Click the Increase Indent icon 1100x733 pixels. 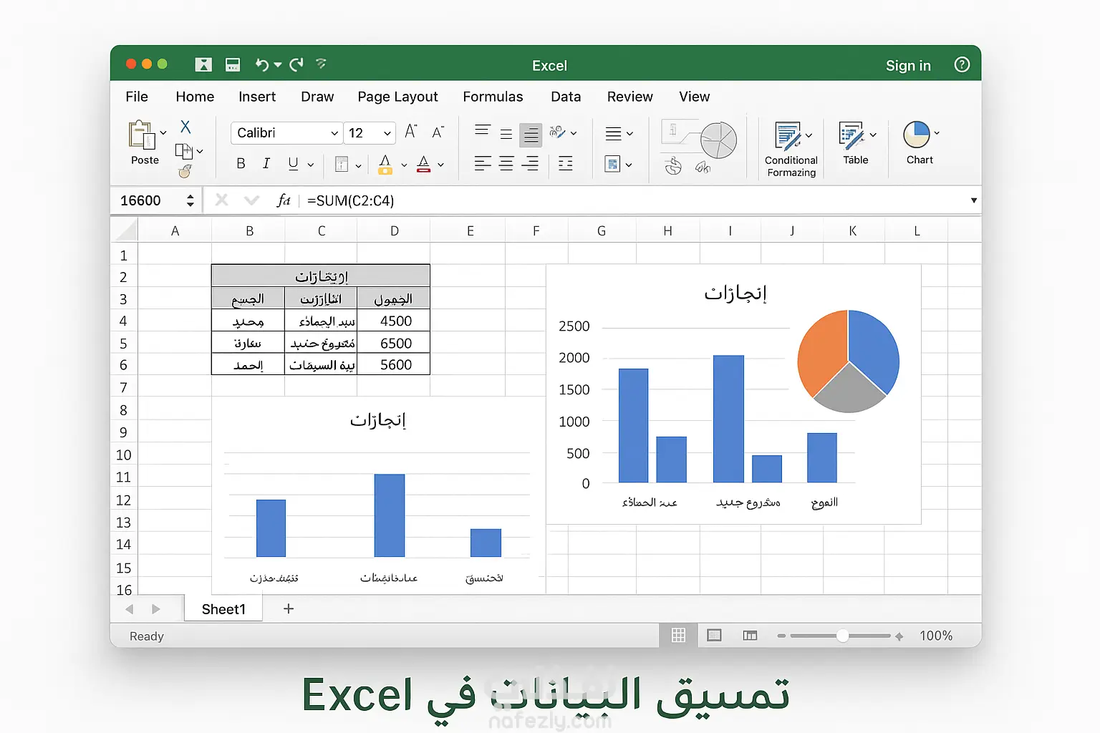[x=566, y=164]
